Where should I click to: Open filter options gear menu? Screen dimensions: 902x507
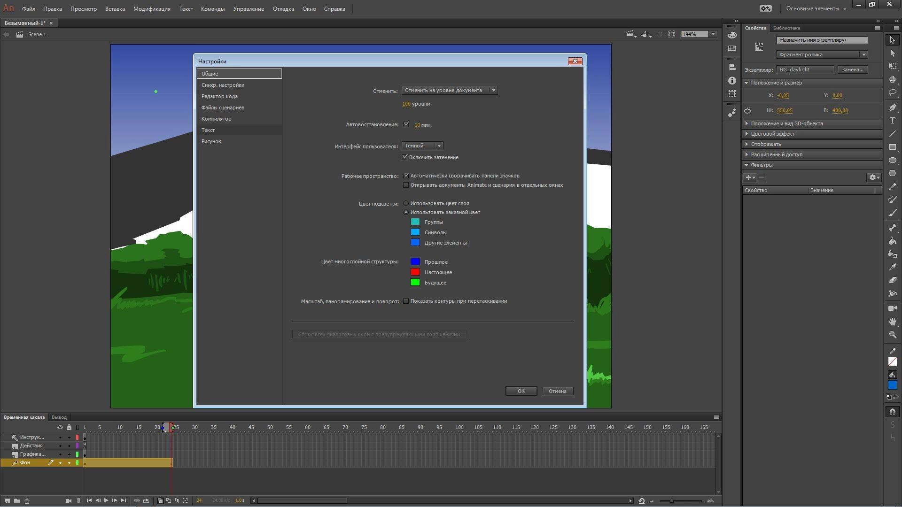point(874,177)
